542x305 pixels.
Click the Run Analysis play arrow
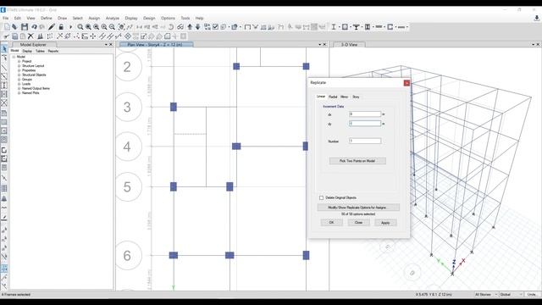coord(70,27)
